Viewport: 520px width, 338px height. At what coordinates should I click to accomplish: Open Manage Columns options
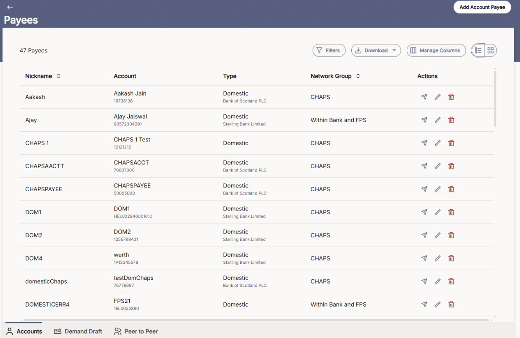[x=436, y=50]
